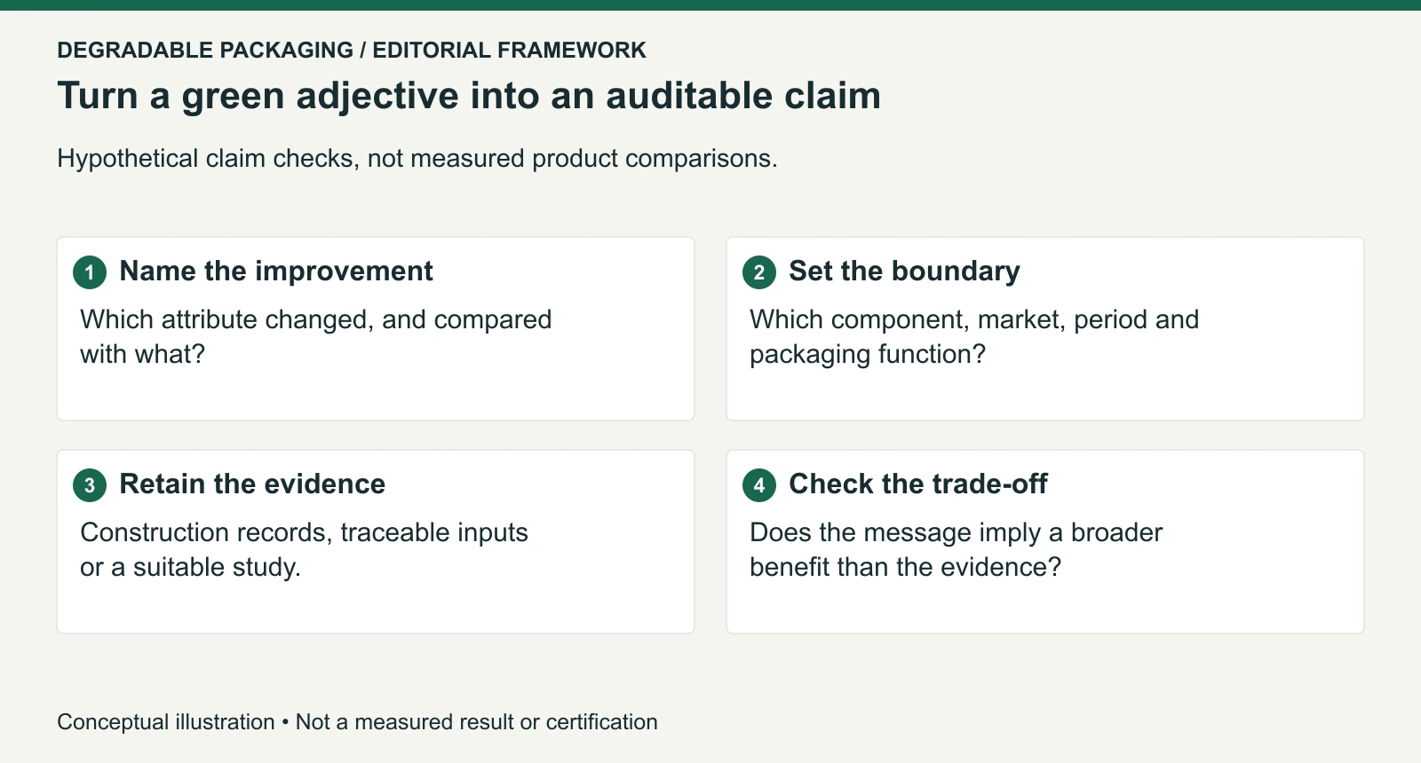This screenshot has height=763, width=1421.
Task: Click the 'Degradable Packaging / Editorial Framework' label
Action: (352, 50)
